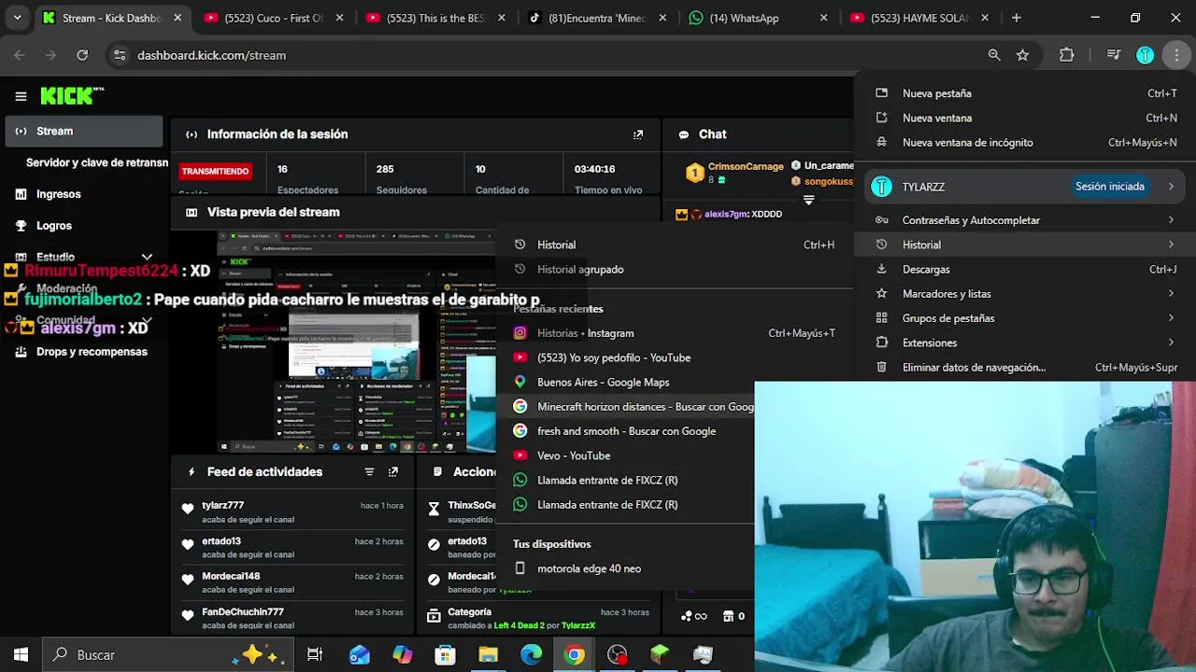1196x672 pixels.
Task: Open the Minecraft block icon on the taskbar
Action: pos(660,655)
